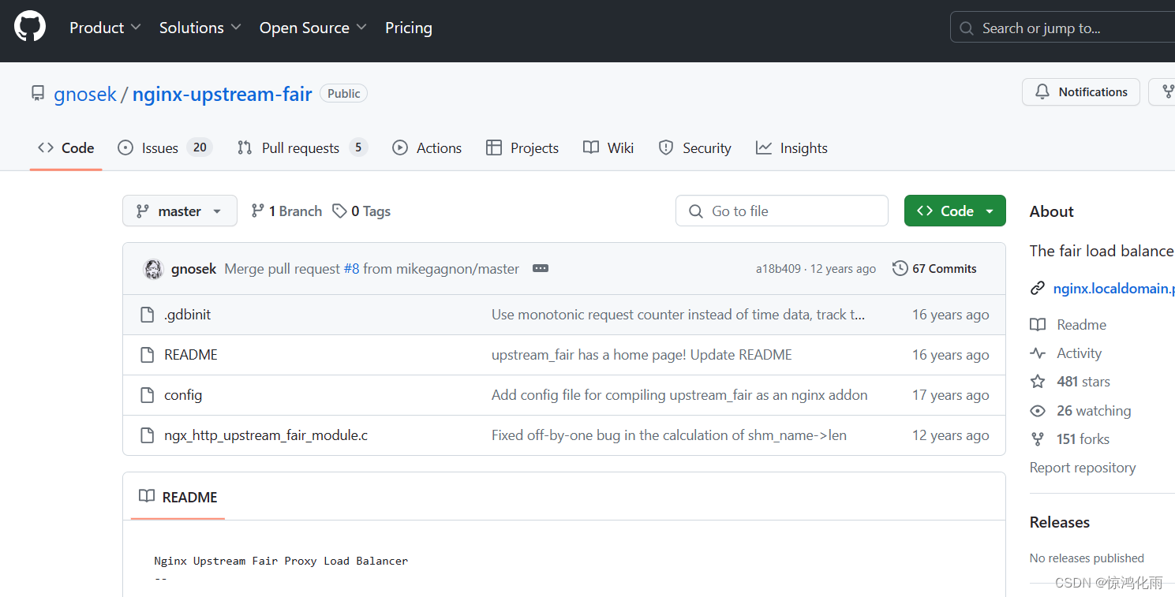Click the file icon beside README row

click(x=147, y=355)
